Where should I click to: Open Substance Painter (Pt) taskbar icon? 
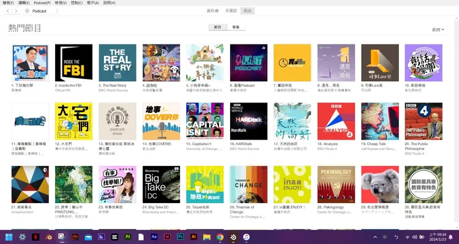(128, 237)
